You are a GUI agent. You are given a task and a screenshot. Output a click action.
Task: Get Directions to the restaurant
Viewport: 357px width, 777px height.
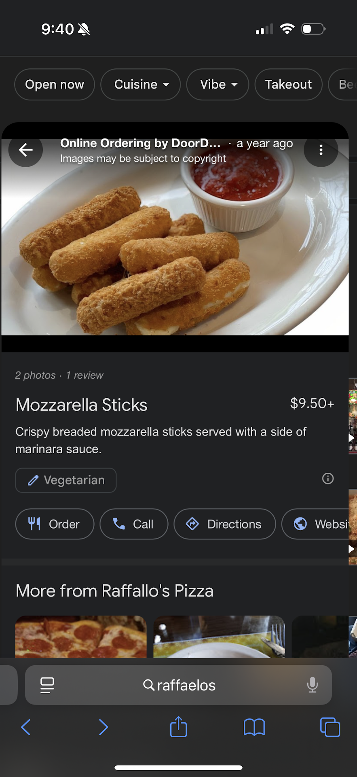[225, 524]
